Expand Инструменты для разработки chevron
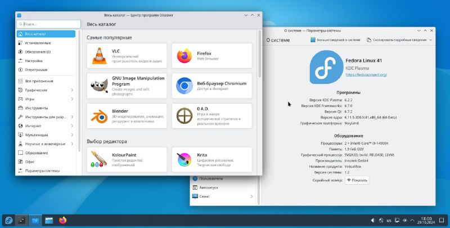The width and height of the screenshot is (450, 228). [x=72, y=117]
